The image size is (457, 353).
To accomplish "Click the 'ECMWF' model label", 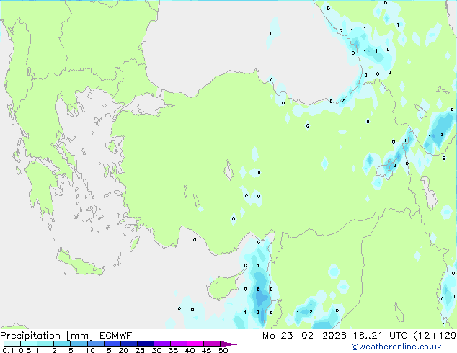I will point(116,336).
